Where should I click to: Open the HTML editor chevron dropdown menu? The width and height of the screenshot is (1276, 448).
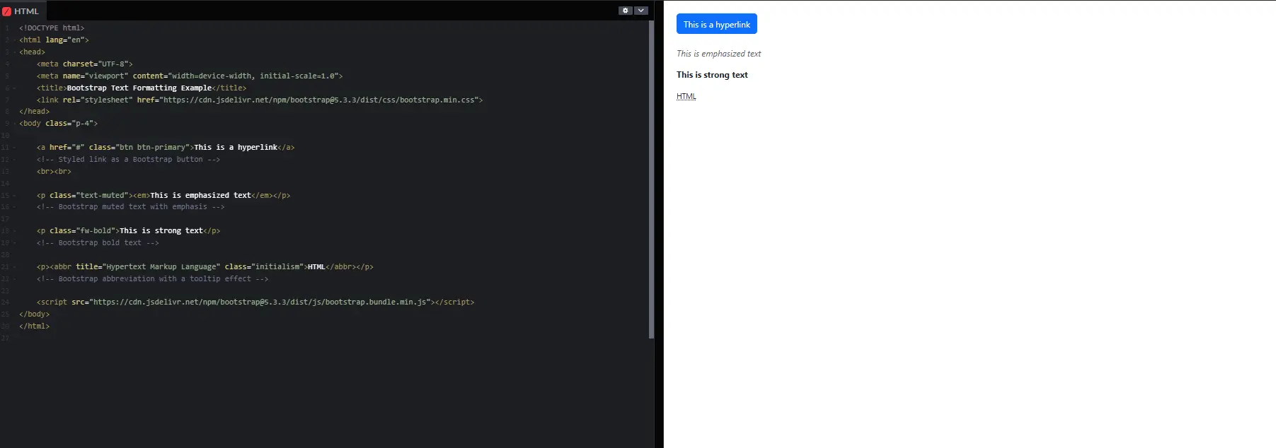640,11
